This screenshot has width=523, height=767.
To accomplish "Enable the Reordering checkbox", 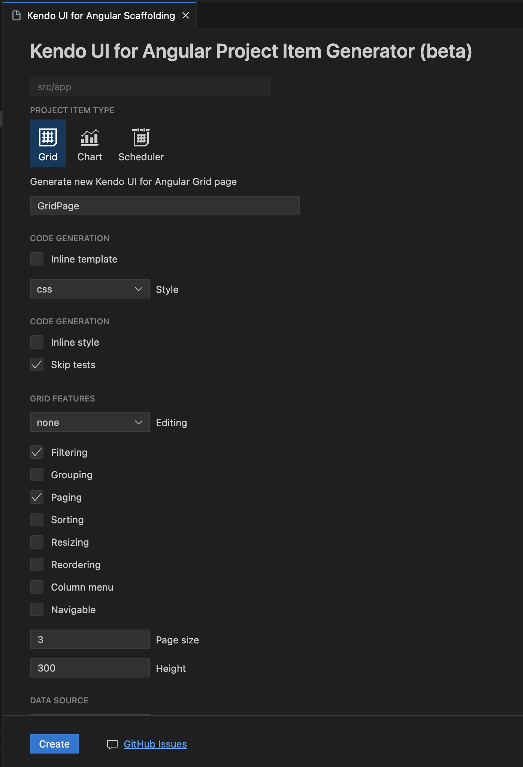I will [x=37, y=564].
